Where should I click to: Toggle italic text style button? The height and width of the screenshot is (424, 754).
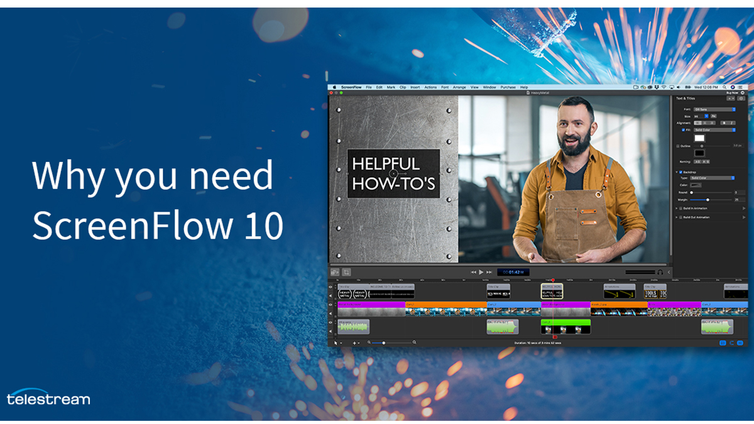coord(731,123)
